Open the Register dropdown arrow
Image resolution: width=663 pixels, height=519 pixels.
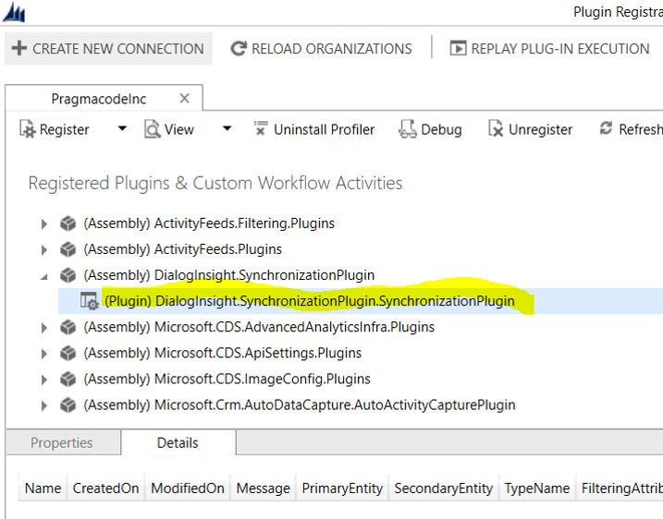click(122, 128)
